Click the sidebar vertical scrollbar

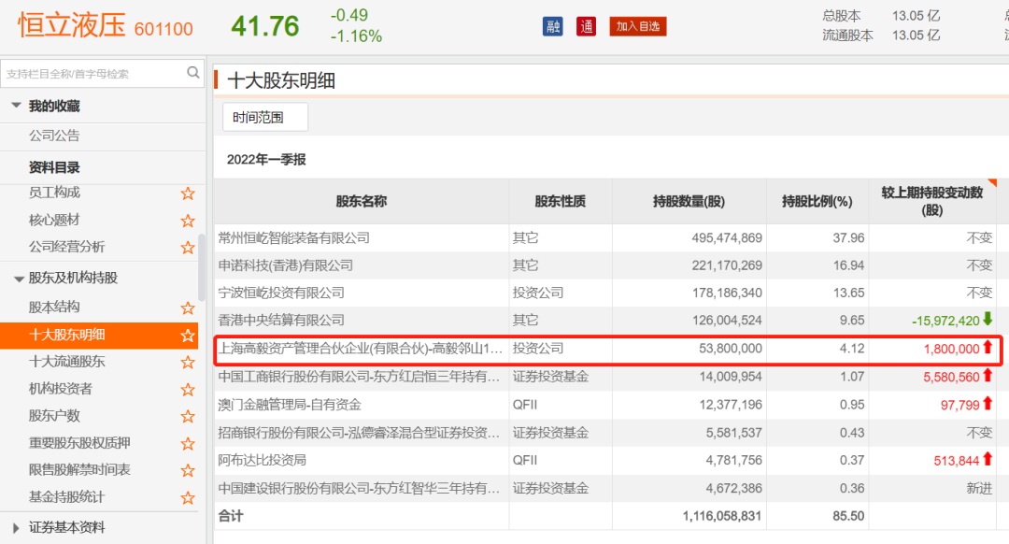[202, 267]
